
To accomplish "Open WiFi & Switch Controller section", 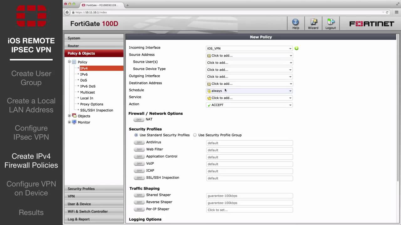I will pos(94,212).
